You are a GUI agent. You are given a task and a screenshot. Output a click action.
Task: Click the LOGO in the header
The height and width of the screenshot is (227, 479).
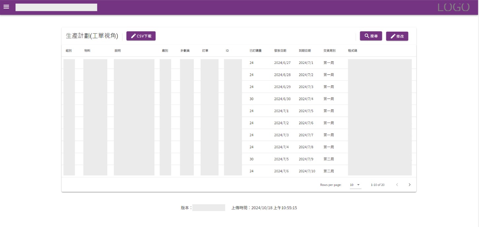[x=453, y=7]
